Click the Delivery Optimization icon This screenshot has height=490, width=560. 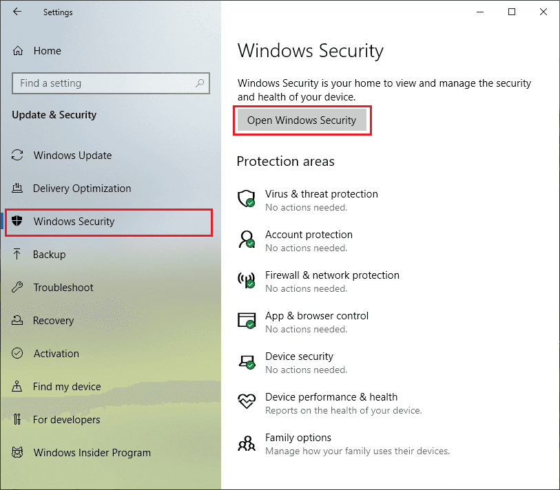coord(17,188)
